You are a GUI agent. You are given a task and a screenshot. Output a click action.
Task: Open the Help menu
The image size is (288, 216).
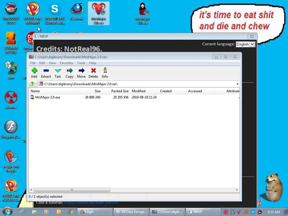click(x=93, y=63)
